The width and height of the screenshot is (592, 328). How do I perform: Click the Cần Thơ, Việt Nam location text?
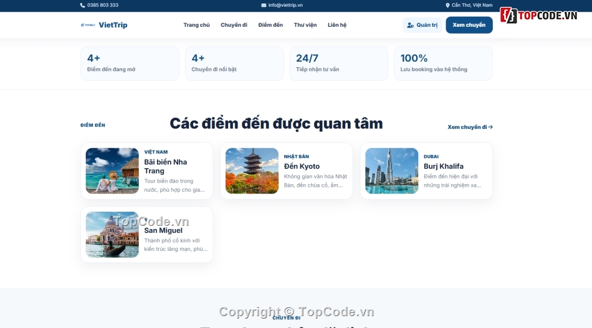tap(472, 5)
